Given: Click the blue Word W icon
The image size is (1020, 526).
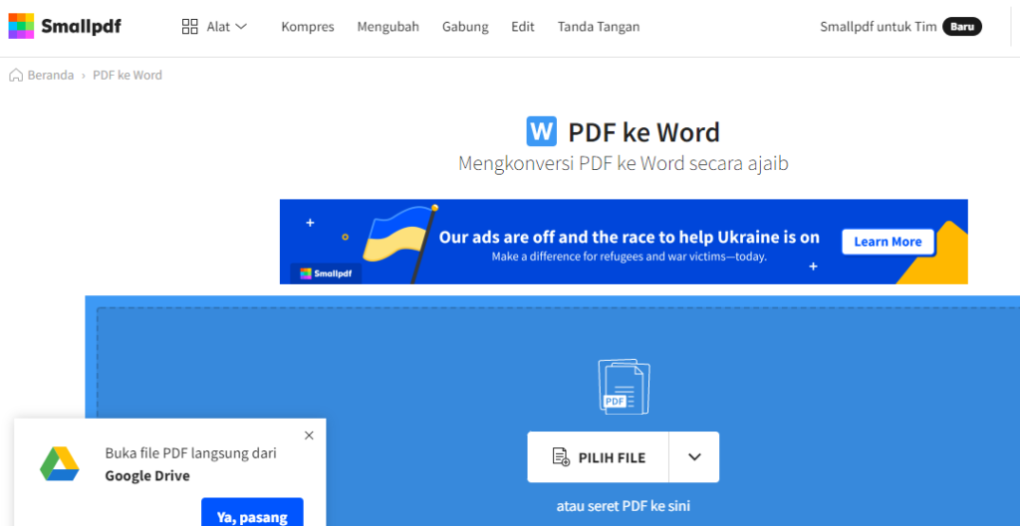Looking at the screenshot, I should tap(541, 131).
